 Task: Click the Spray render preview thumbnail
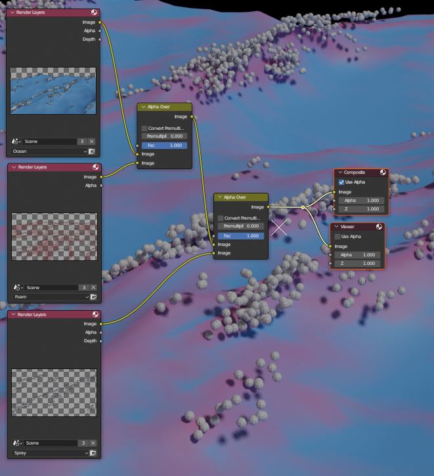pos(53,392)
